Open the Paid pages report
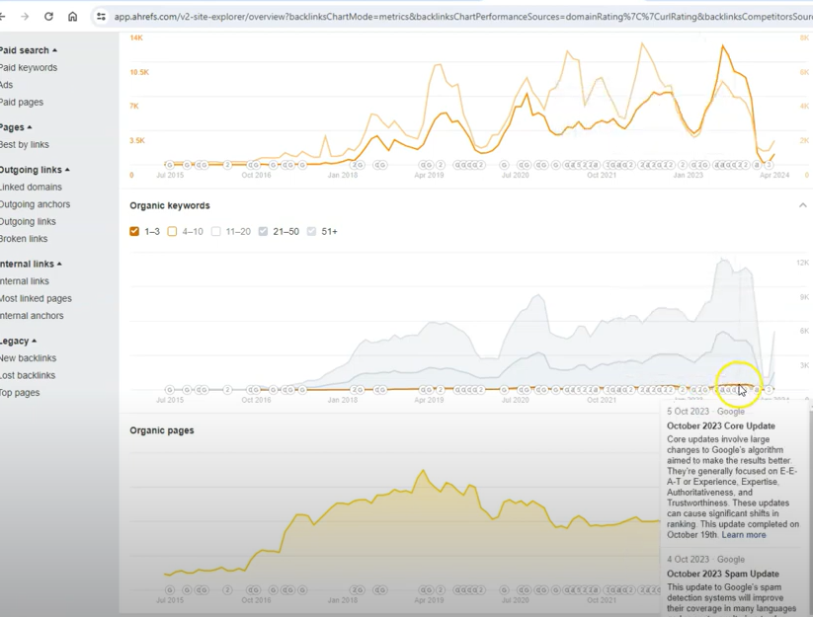Image resolution: width=813 pixels, height=617 pixels. (22, 103)
